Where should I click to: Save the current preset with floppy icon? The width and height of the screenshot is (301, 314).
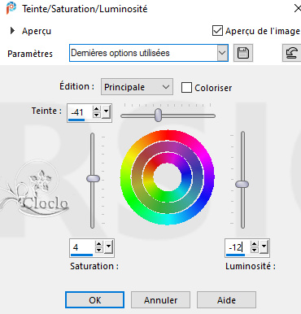coord(243,53)
